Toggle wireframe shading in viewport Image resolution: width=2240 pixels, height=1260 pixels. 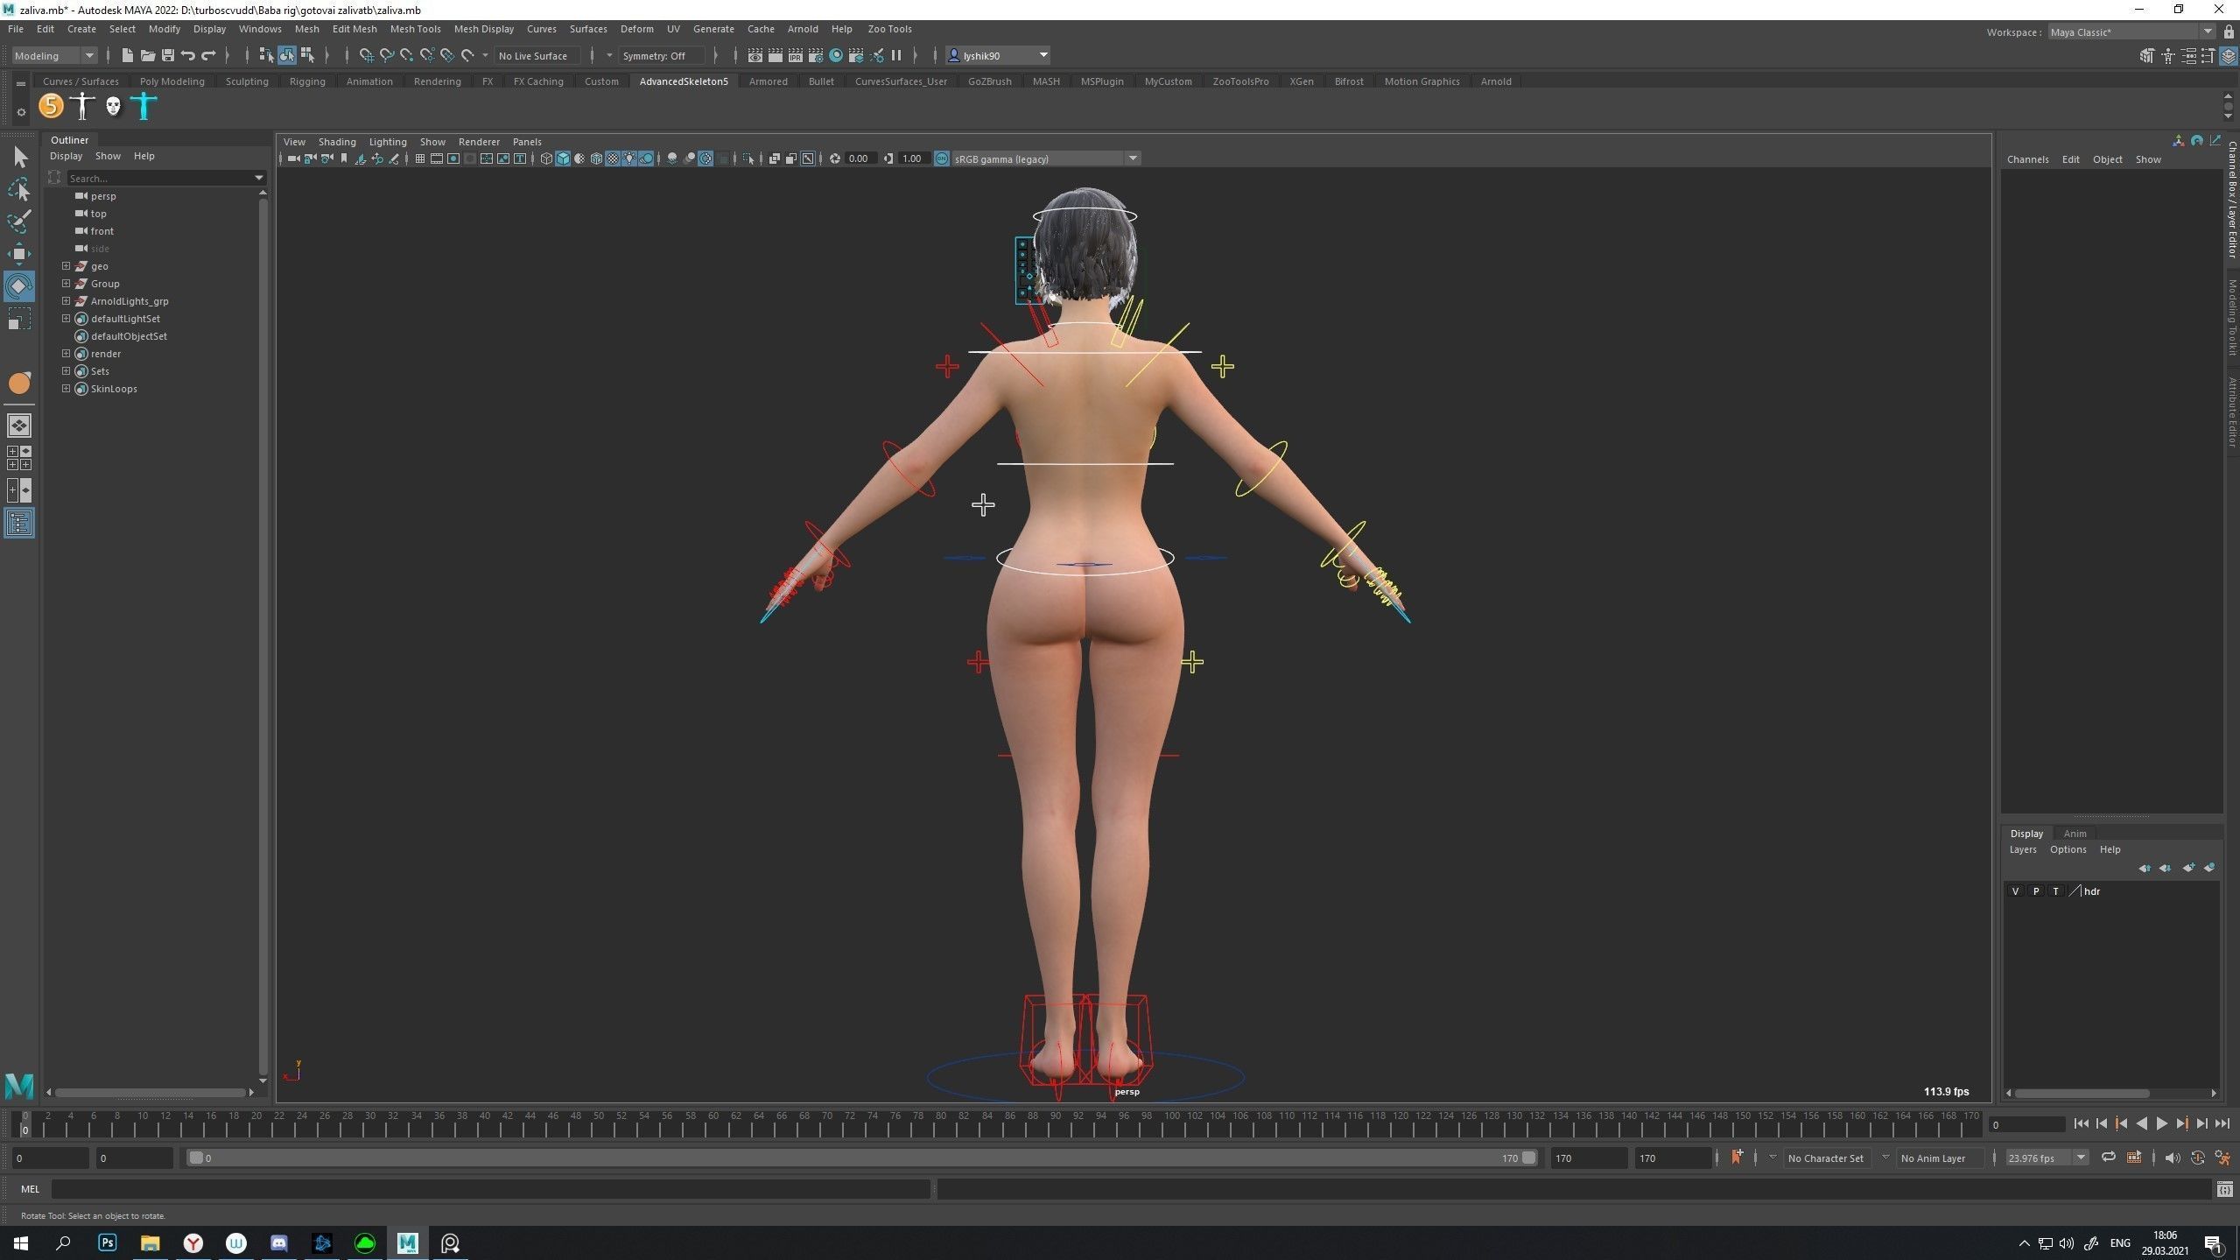point(546,158)
